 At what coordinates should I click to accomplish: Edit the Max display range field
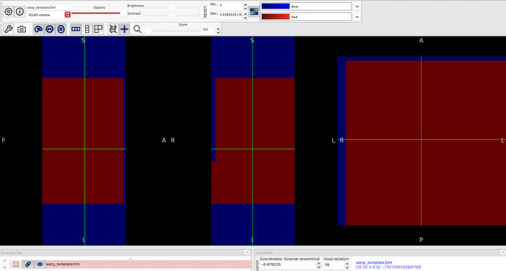click(230, 15)
